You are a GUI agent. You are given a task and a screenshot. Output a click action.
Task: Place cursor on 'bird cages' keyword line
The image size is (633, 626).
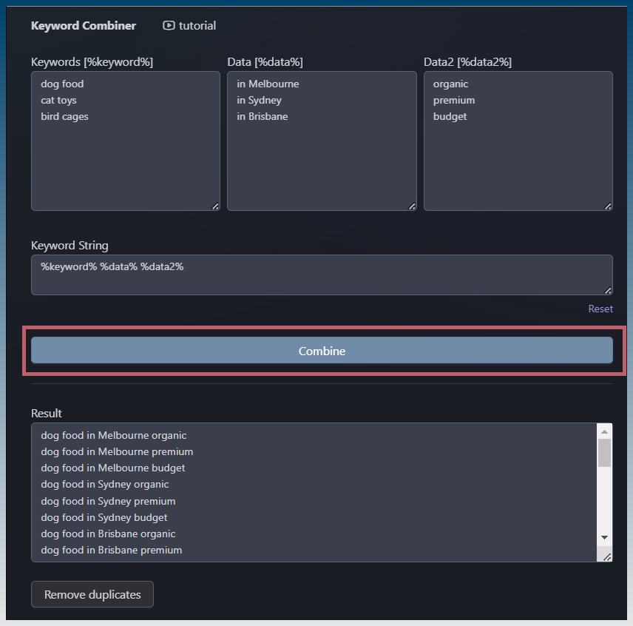[64, 116]
